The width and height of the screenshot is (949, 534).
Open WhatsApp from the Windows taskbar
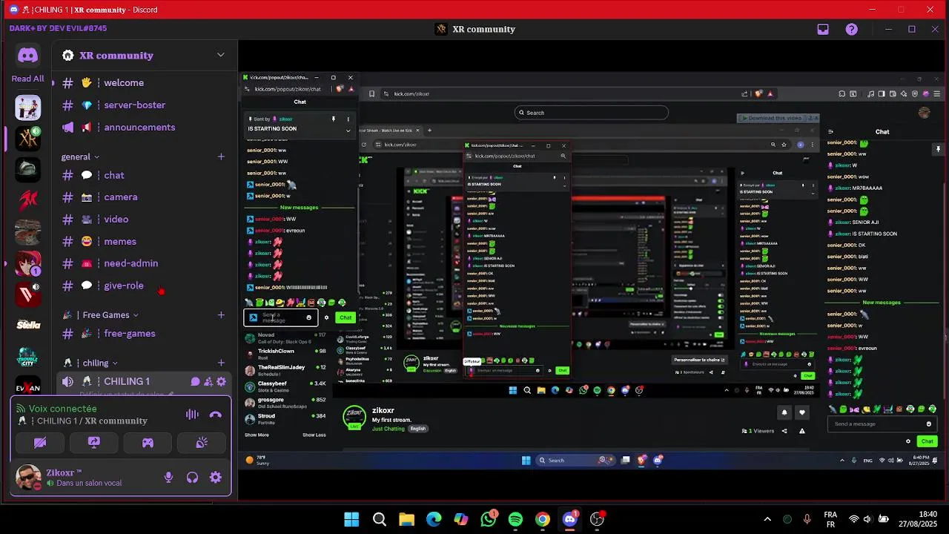pyautogui.click(x=488, y=519)
